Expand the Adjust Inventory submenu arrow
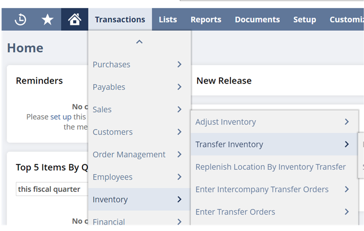This screenshot has width=364, height=231. pyautogui.click(x=347, y=122)
